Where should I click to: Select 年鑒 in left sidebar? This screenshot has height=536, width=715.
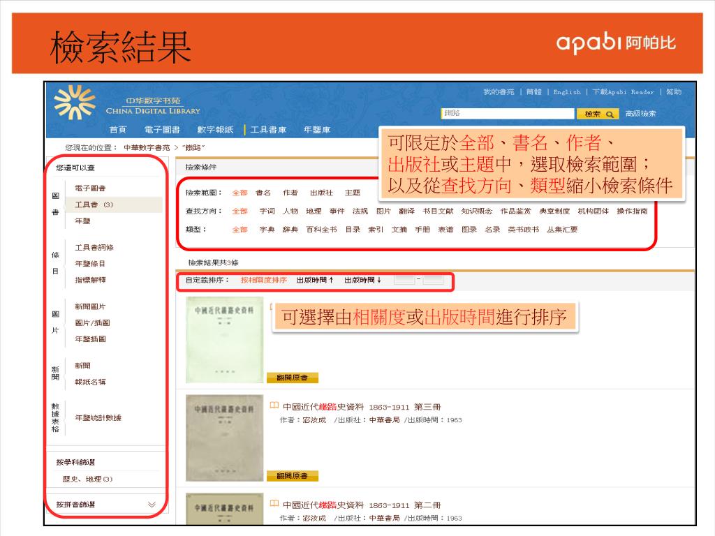point(82,221)
